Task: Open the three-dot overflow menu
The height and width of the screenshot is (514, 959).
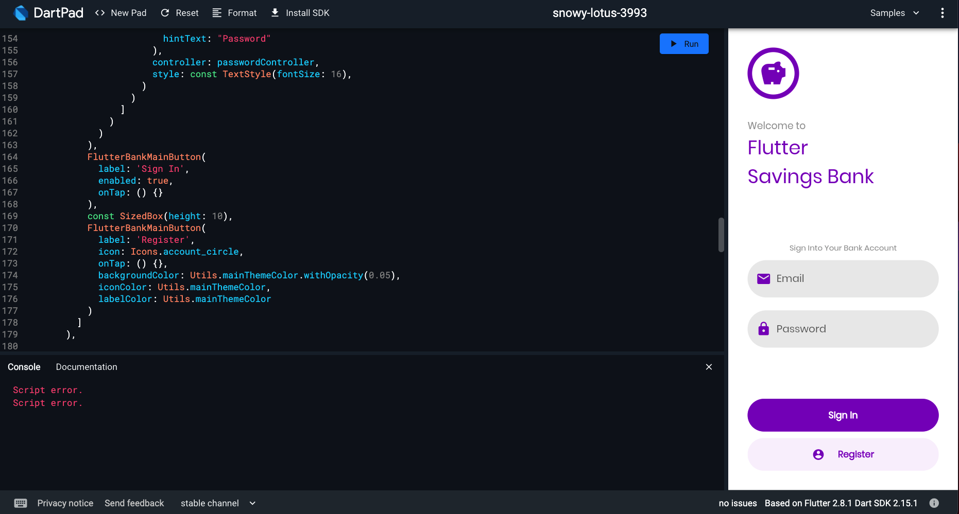Action: click(943, 13)
